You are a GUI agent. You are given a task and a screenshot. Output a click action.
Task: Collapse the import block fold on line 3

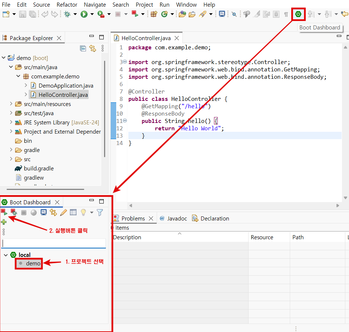click(x=125, y=62)
